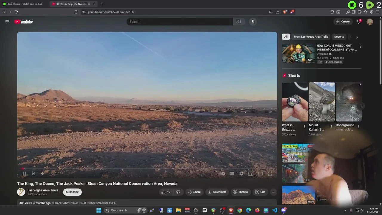Click the Thanks button
Image resolution: width=382 pixels, height=215 pixels.
click(x=240, y=192)
